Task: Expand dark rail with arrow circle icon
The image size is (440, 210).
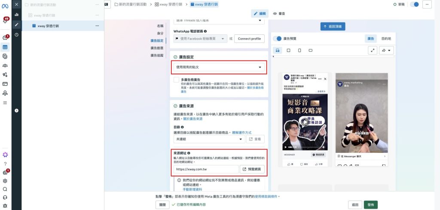Action: 17,110
